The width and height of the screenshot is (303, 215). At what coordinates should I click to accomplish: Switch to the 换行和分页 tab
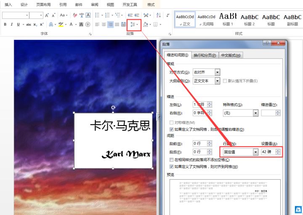tap(205, 55)
